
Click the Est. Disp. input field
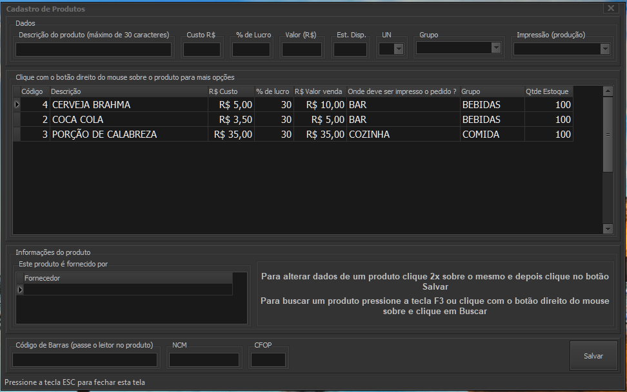click(x=350, y=50)
